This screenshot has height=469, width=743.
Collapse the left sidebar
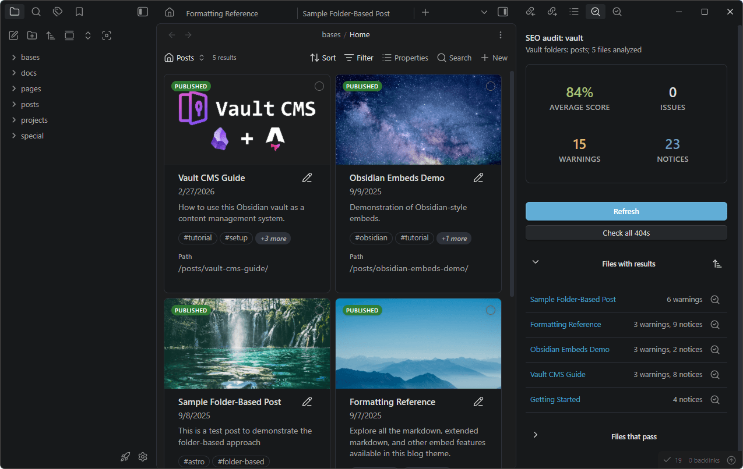click(142, 11)
